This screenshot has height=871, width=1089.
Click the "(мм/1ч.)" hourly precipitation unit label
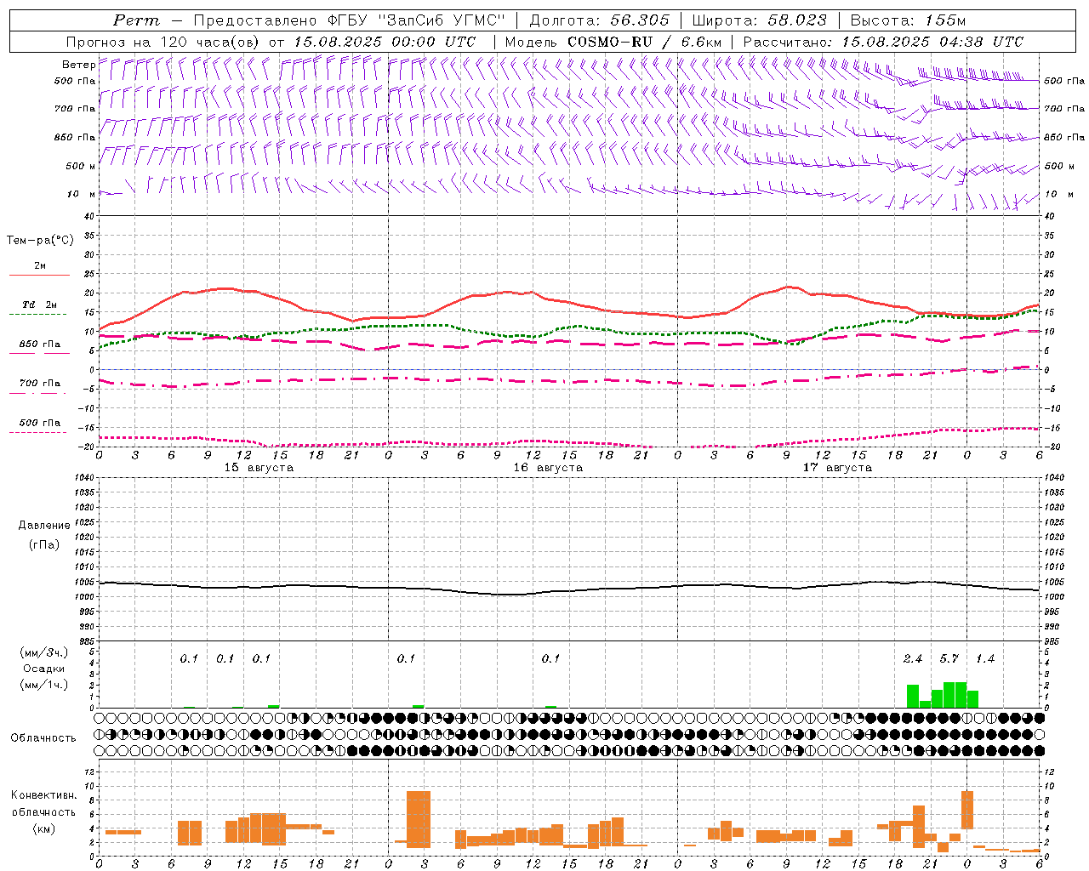point(43,685)
